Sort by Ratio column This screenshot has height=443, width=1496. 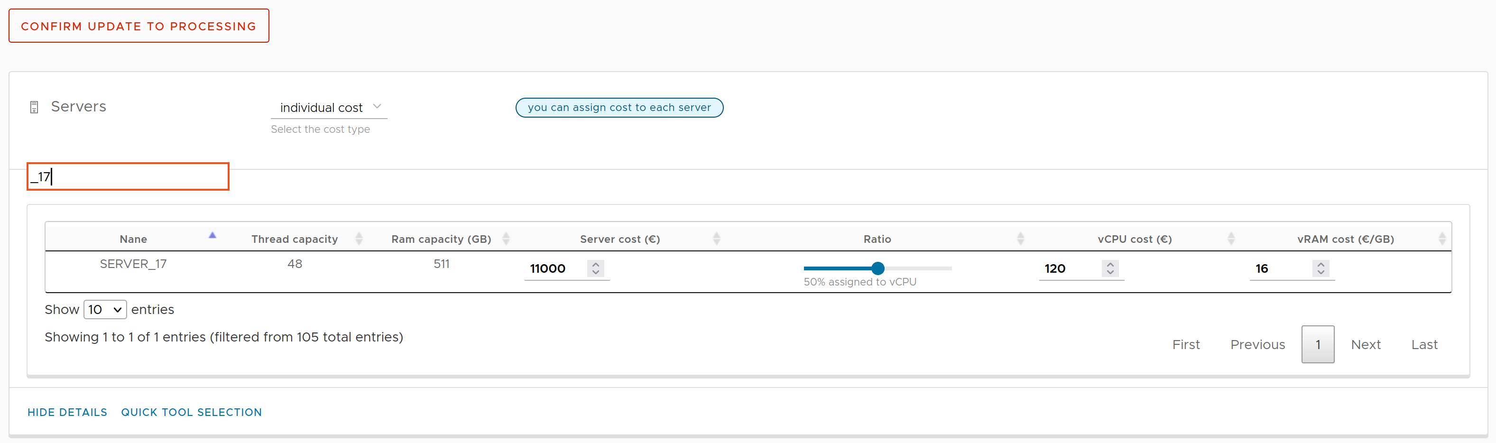(x=1020, y=239)
